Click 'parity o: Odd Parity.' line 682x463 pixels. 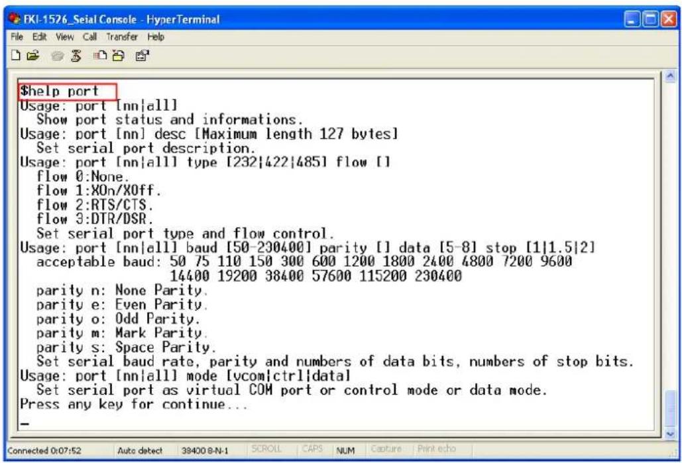(118, 319)
